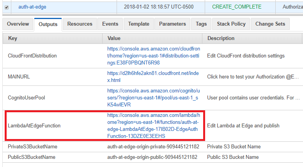Open the Cognito user pool console link
Image resolution: width=303 pixels, height=167 pixels.
(x=153, y=98)
